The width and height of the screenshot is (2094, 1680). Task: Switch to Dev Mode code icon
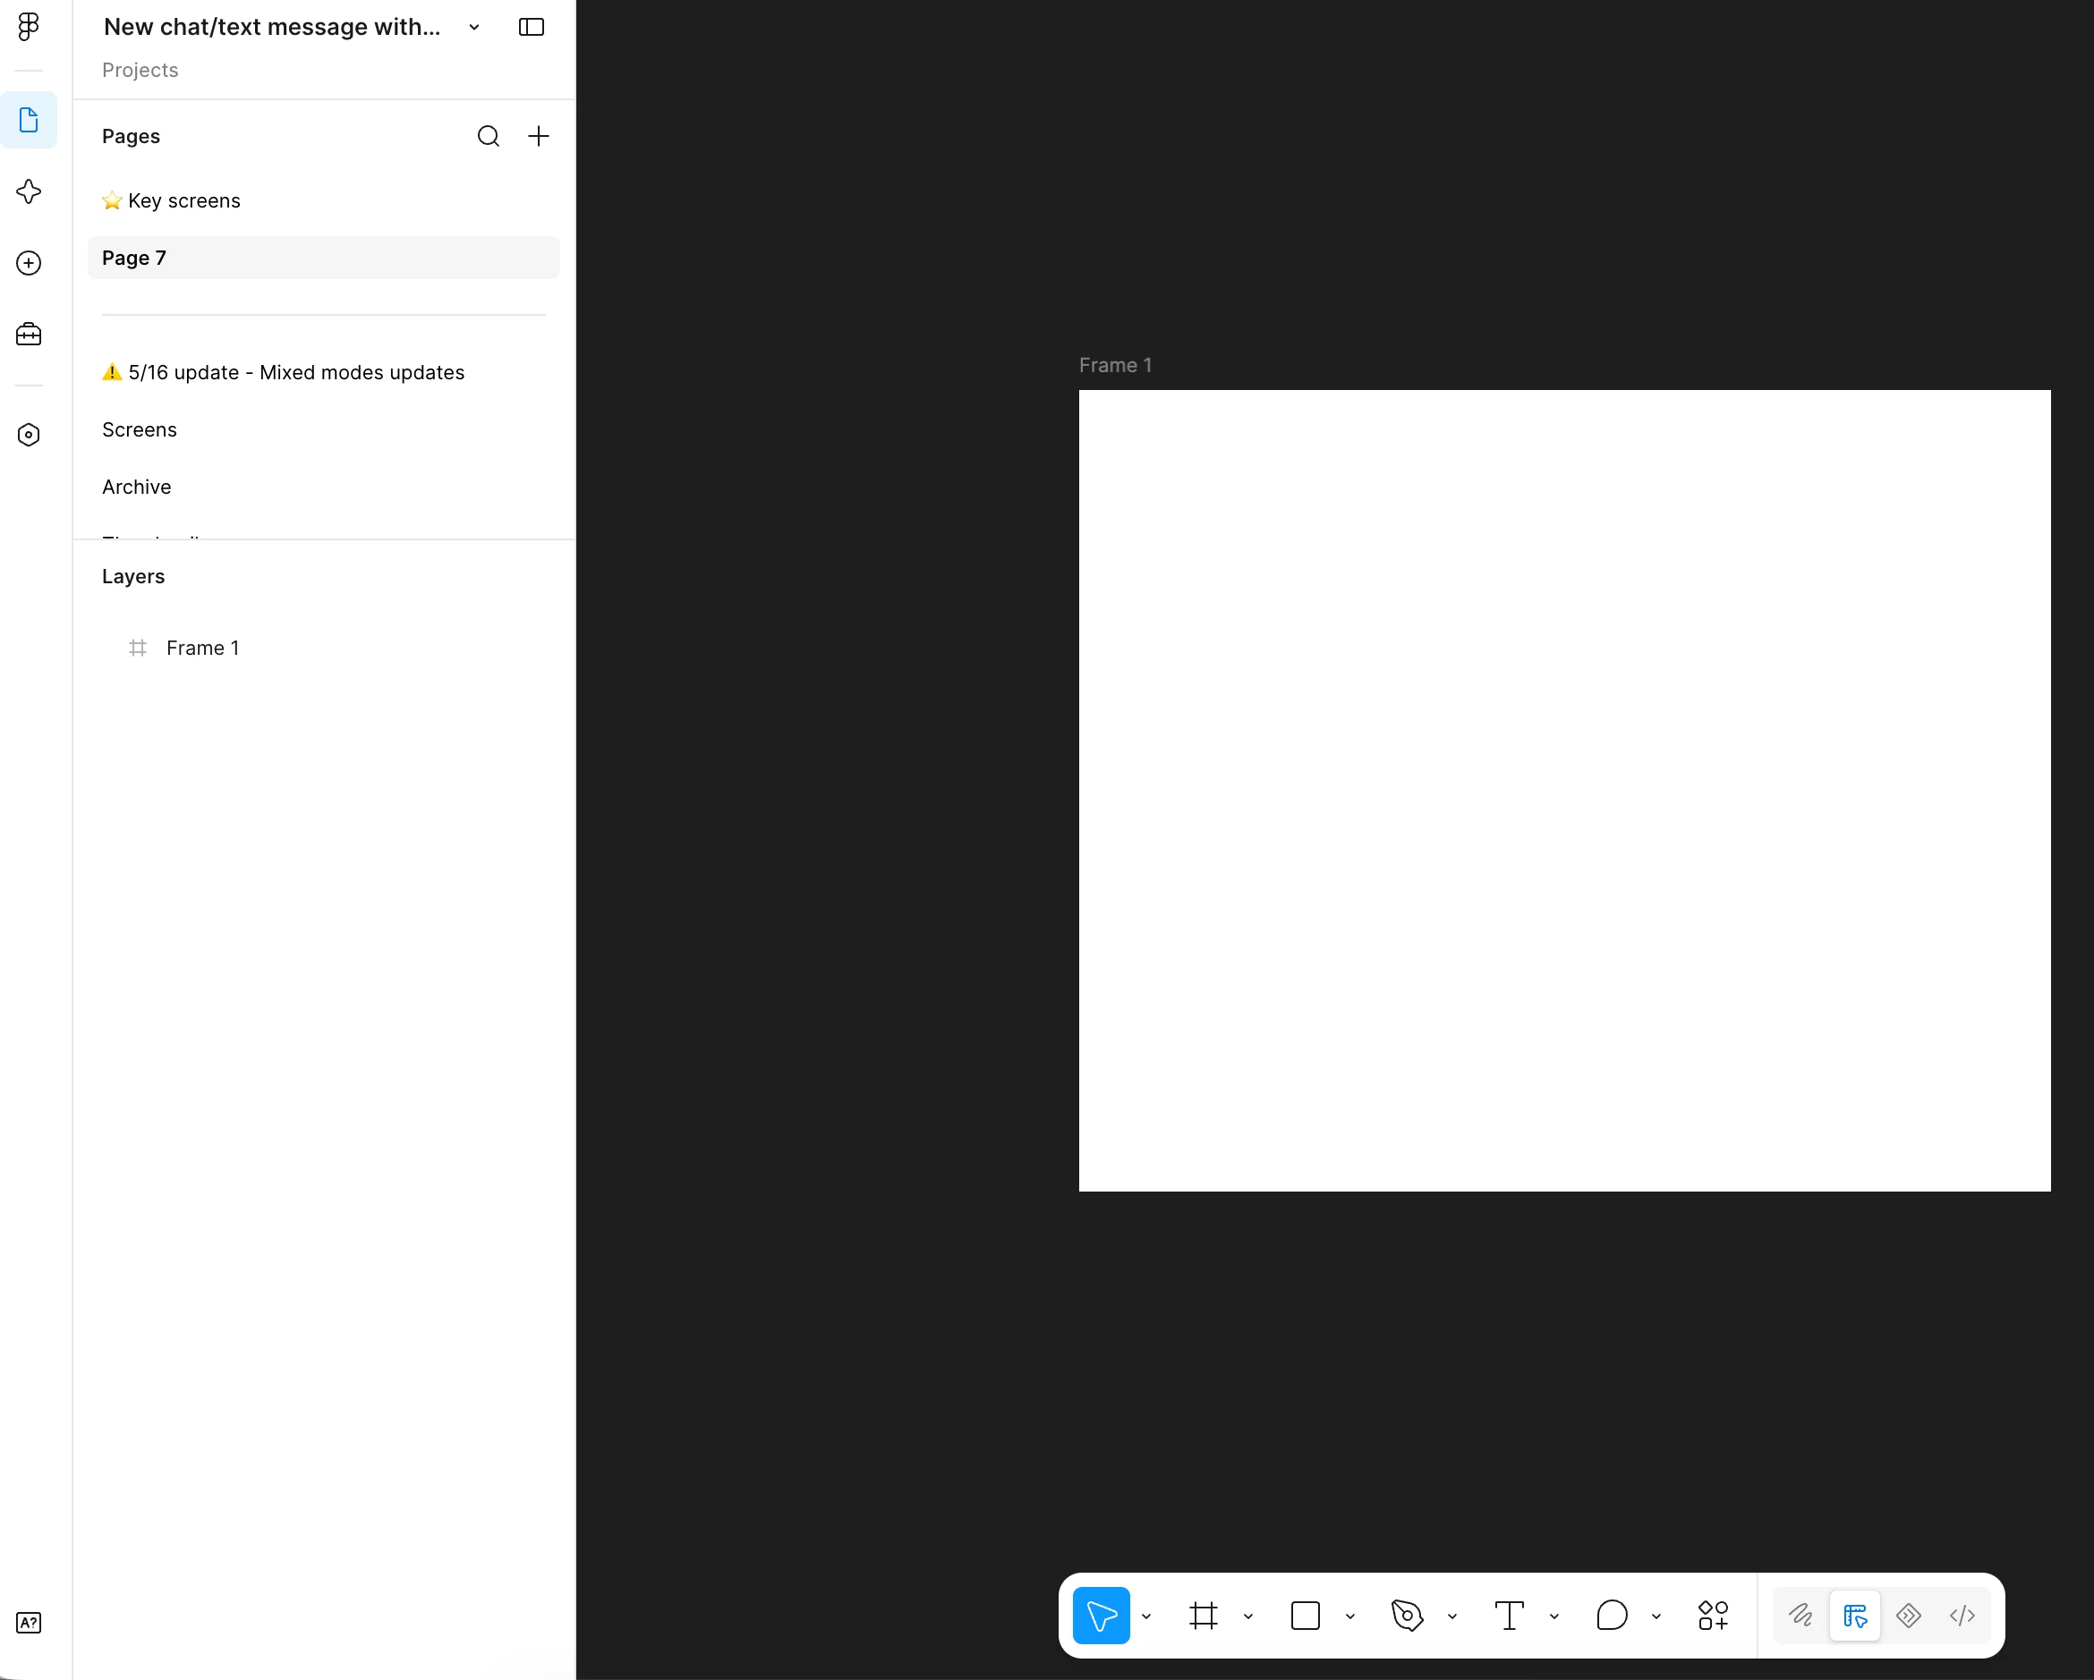point(1962,1616)
